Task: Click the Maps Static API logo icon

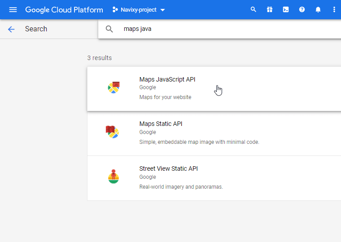Action: click(112, 132)
